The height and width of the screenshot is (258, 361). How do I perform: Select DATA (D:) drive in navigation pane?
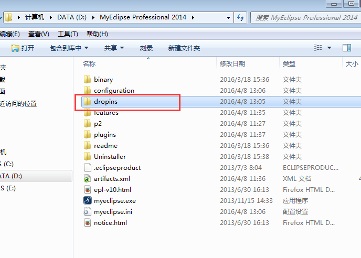36,176
